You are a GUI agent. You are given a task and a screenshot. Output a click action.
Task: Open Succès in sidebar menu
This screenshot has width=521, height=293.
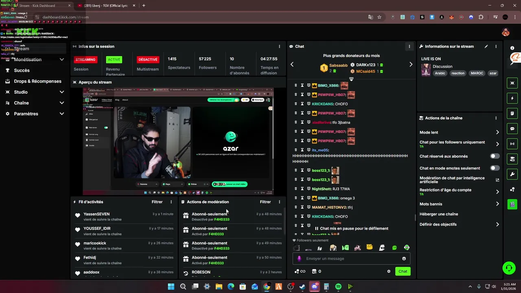(x=22, y=70)
